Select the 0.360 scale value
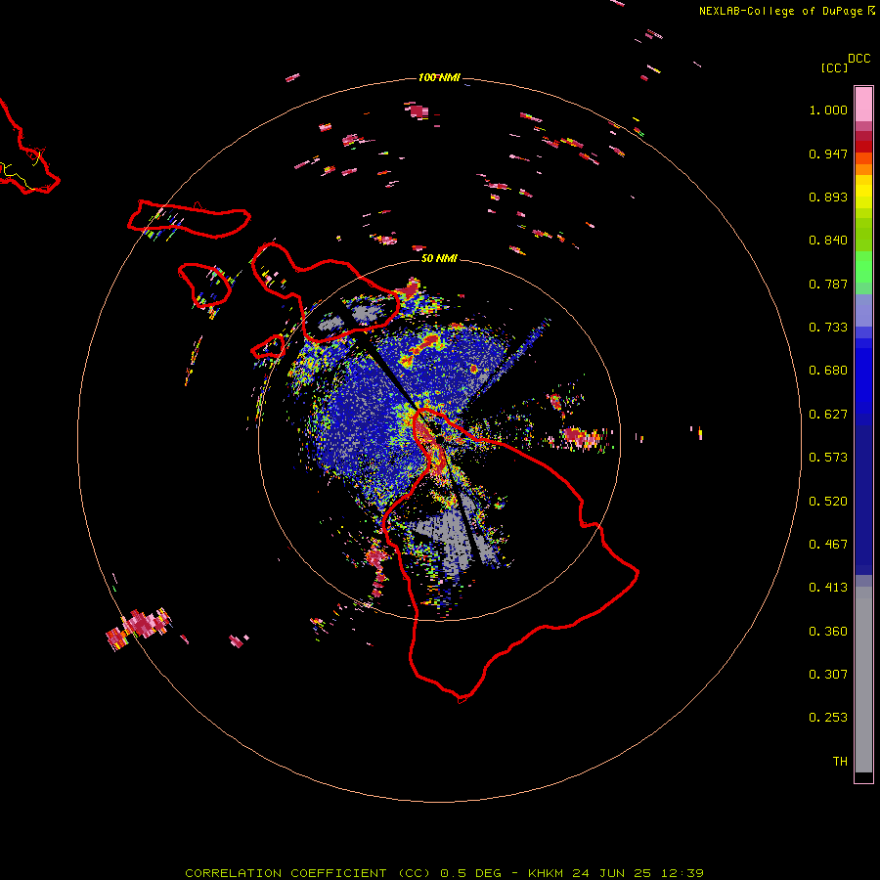This screenshot has width=880, height=880. (x=828, y=632)
